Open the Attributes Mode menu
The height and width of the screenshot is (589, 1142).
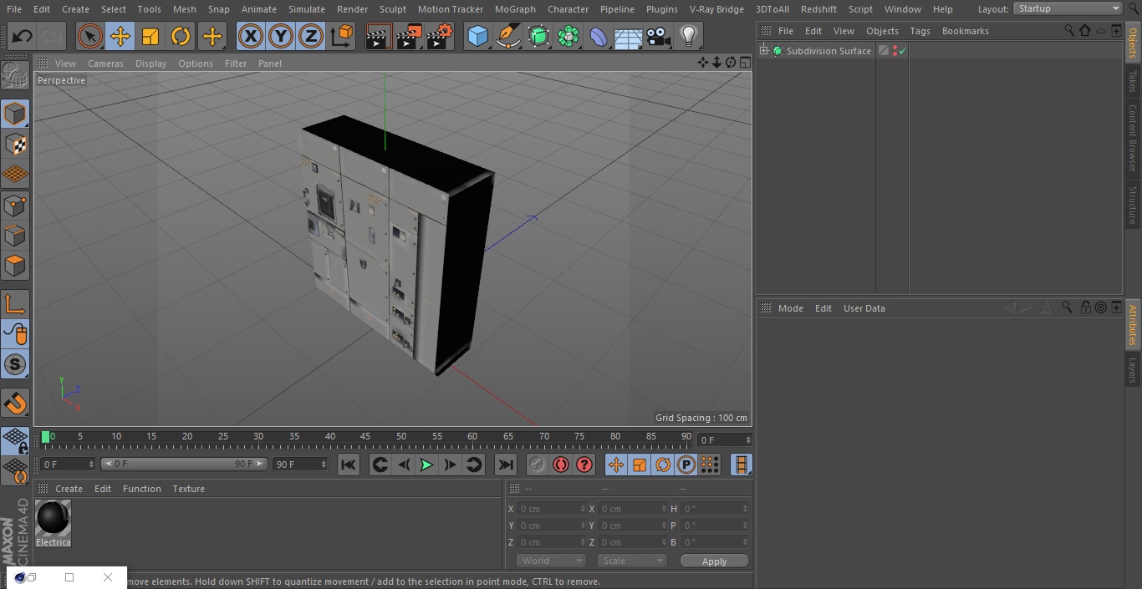click(790, 308)
